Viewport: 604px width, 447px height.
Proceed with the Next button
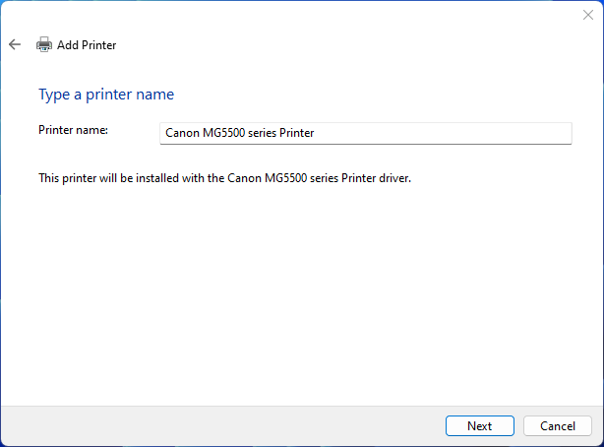(x=480, y=425)
